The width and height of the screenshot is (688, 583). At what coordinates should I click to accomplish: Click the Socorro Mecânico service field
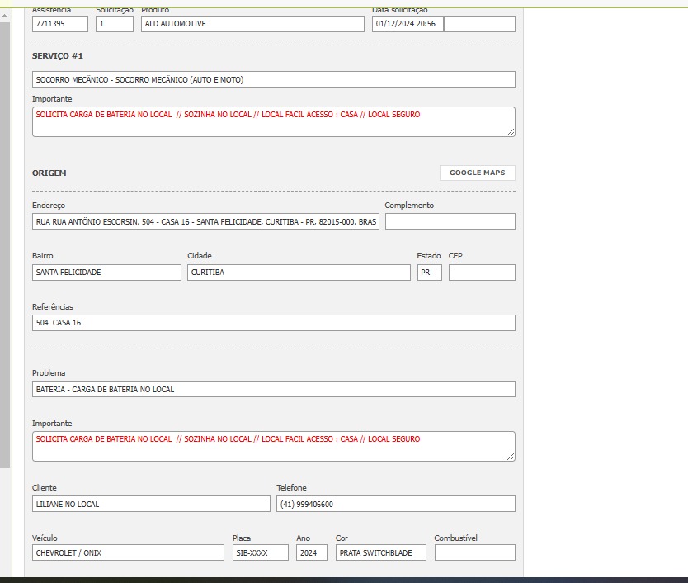click(x=273, y=79)
